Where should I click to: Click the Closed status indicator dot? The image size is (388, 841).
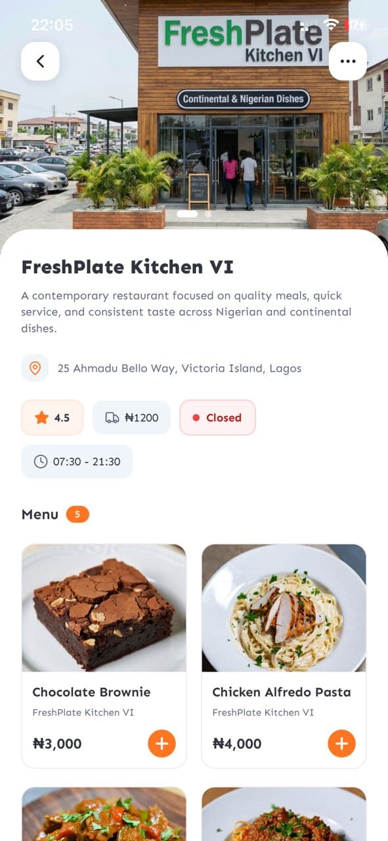197,417
